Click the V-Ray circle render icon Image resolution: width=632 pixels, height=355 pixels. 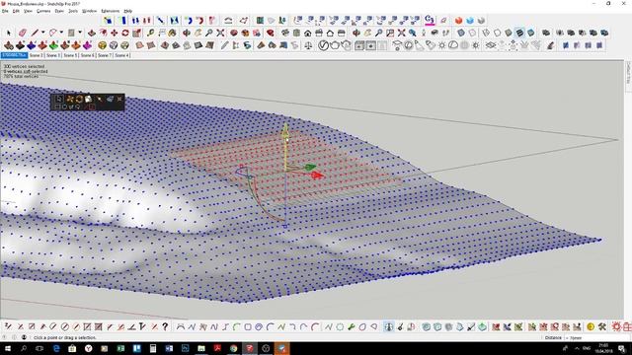click(x=323, y=45)
